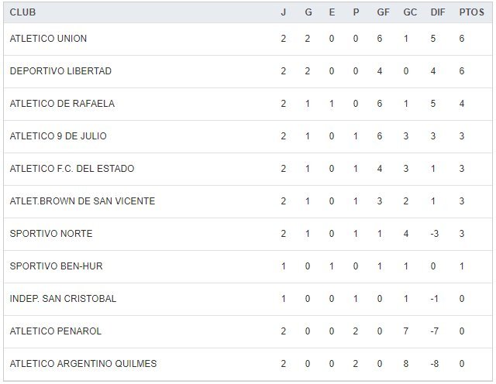Viewport: 496px width, 384px height.
Task: Click ATLETICO UNION's points value
Action: (x=462, y=39)
